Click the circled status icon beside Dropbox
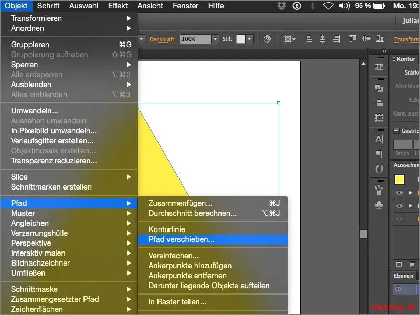 (297, 6)
